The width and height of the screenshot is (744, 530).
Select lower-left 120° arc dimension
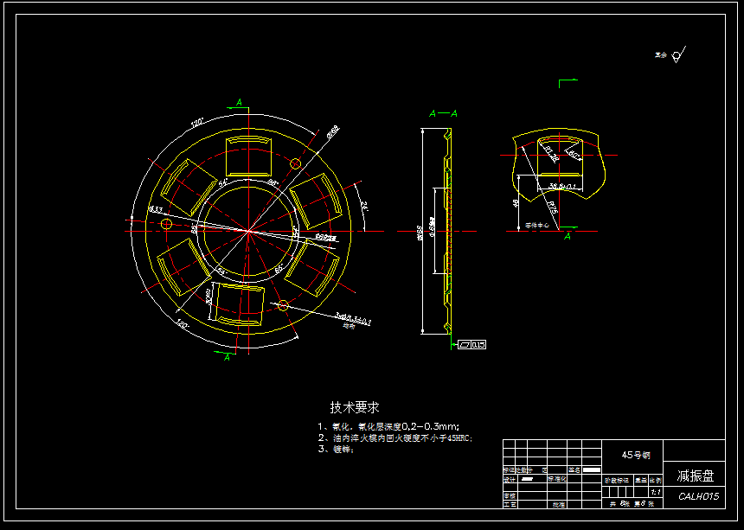coord(183,324)
